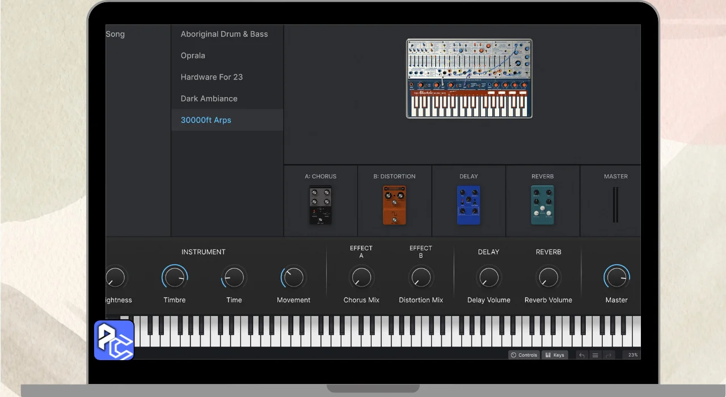Select the Dark Ambiance preset
This screenshot has width=726, height=397.
(209, 99)
